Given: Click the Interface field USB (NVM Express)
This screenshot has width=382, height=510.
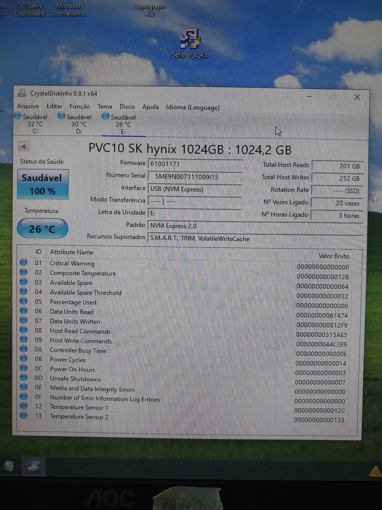Looking at the screenshot, I should [x=195, y=189].
